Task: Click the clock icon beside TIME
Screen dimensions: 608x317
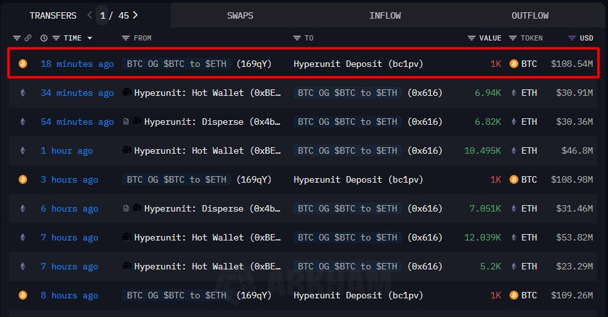Action: [x=44, y=38]
